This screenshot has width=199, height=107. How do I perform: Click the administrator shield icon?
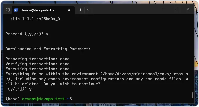tap(8, 10)
